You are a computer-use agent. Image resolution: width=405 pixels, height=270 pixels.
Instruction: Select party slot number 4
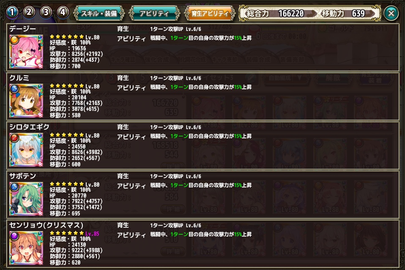(63, 12)
